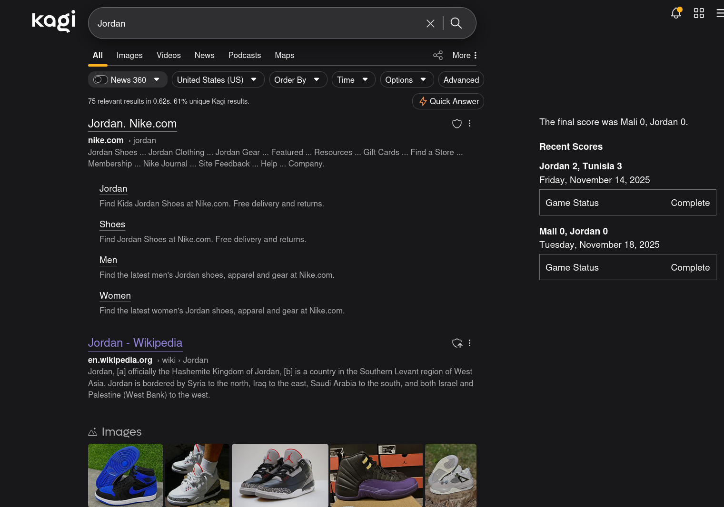Open three-dot menu for Wikipedia result
Image resolution: width=724 pixels, height=507 pixels.
pos(469,343)
